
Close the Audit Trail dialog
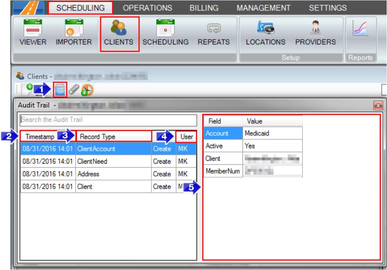[x=379, y=106]
